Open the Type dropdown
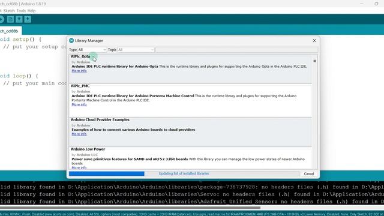 click(x=92, y=50)
